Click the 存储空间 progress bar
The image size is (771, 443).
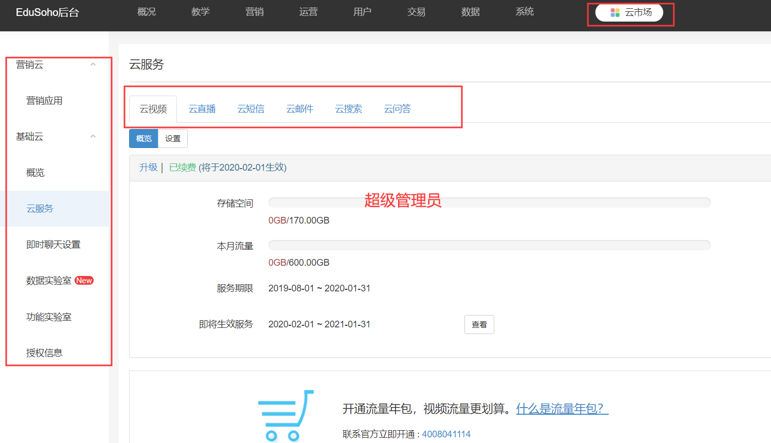[489, 202]
